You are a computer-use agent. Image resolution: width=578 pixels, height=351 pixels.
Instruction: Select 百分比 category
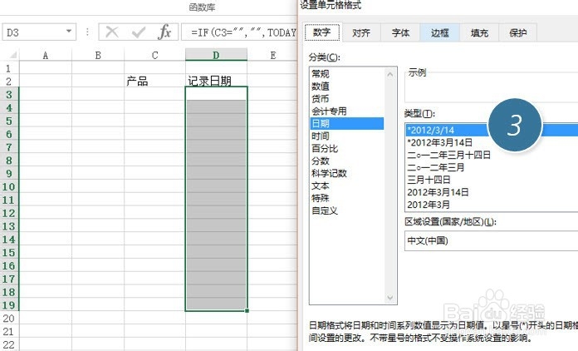coord(325,148)
